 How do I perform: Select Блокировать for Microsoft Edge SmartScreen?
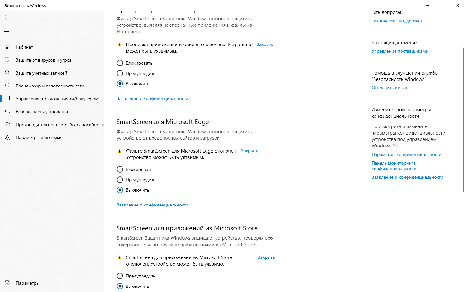click(x=120, y=169)
